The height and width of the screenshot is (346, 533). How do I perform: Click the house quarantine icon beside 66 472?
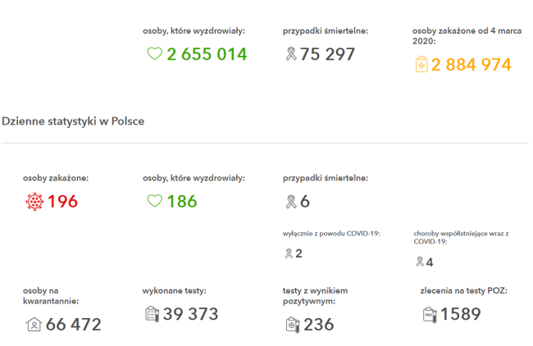pos(34,325)
